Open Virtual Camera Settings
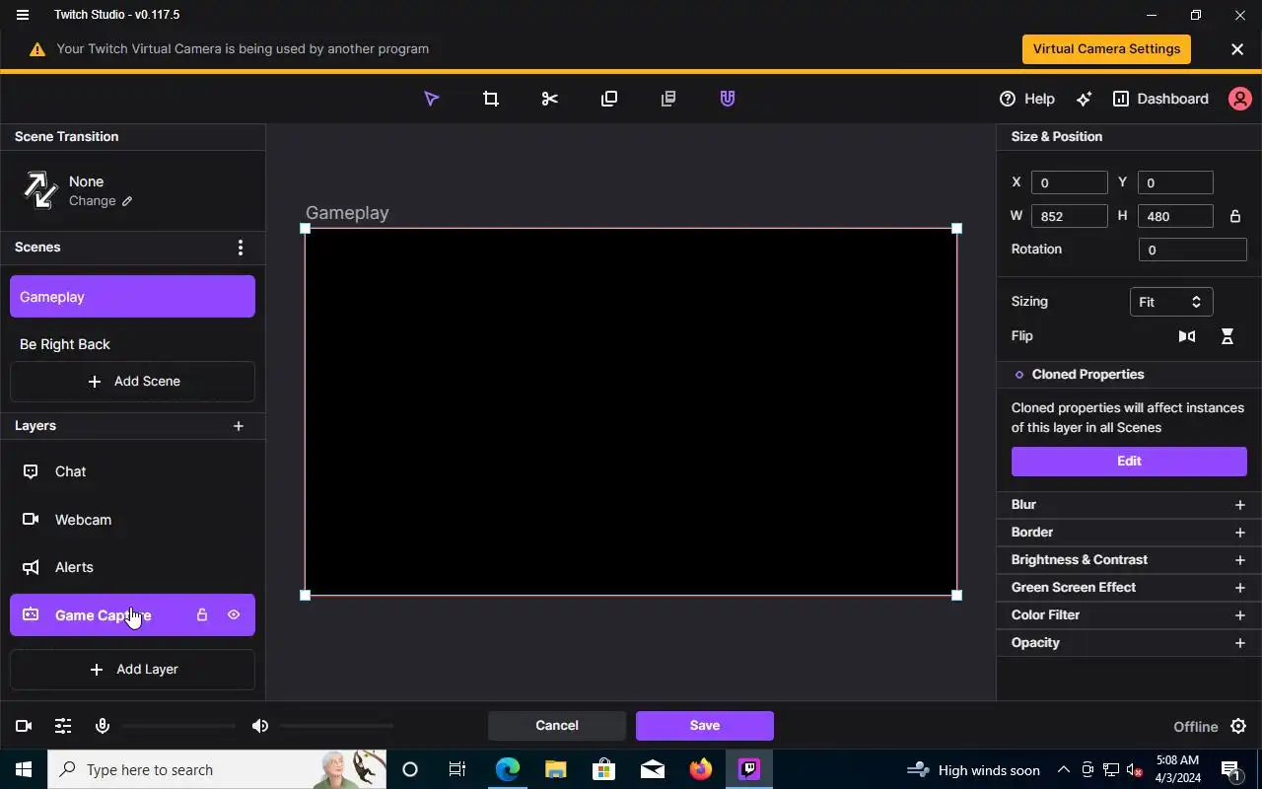The width and height of the screenshot is (1262, 789). tap(1106, 49)
